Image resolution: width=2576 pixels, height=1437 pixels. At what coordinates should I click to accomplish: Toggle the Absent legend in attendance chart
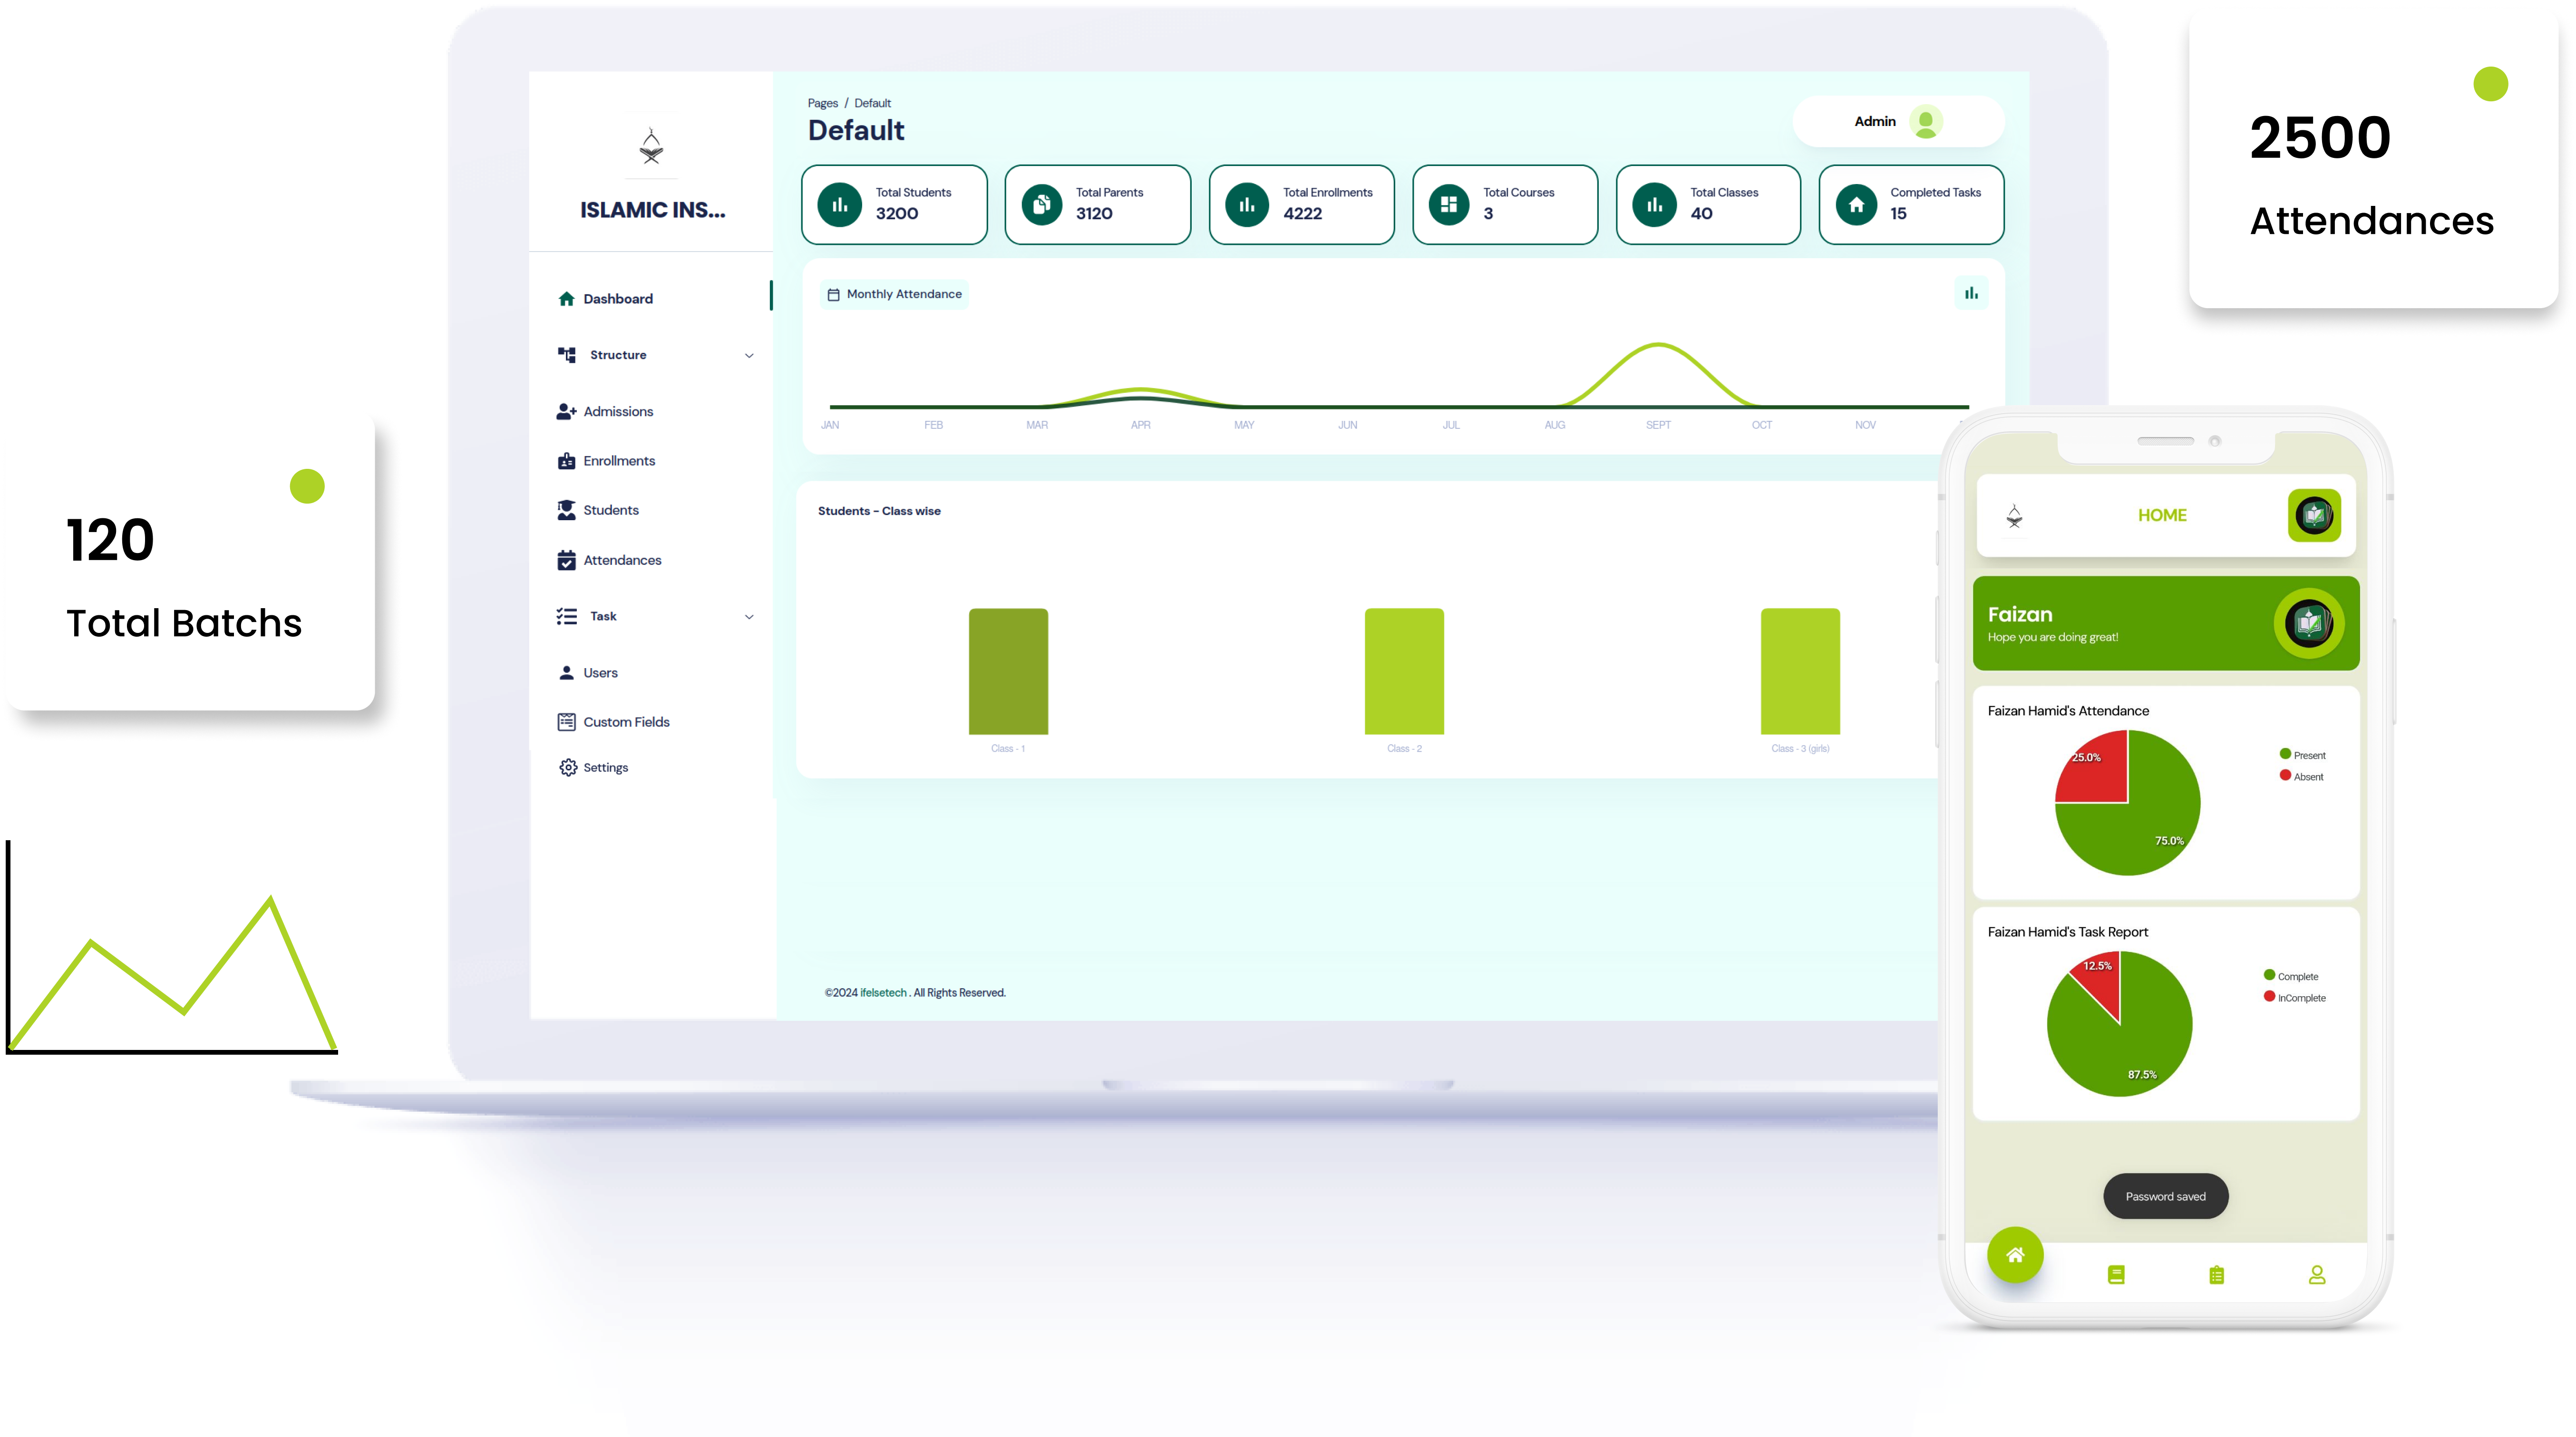[2301, 776]
